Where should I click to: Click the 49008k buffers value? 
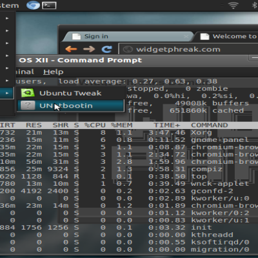212,103
